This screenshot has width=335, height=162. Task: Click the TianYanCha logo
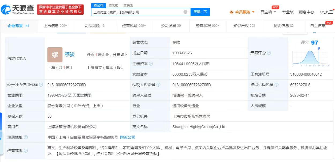(x=18, y=9)
